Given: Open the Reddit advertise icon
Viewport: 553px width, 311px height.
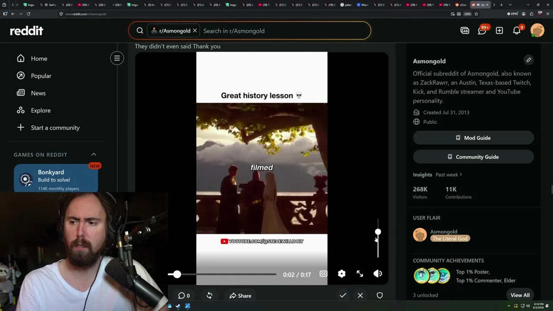Looking at the screenshot, I should pos(465,31).
